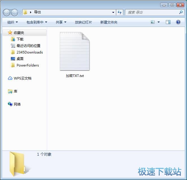Image resolution: width=187 pixels, height=180 pixels.
Task: Select 网络 in navigation pane
Action: (x=17, y=104)
